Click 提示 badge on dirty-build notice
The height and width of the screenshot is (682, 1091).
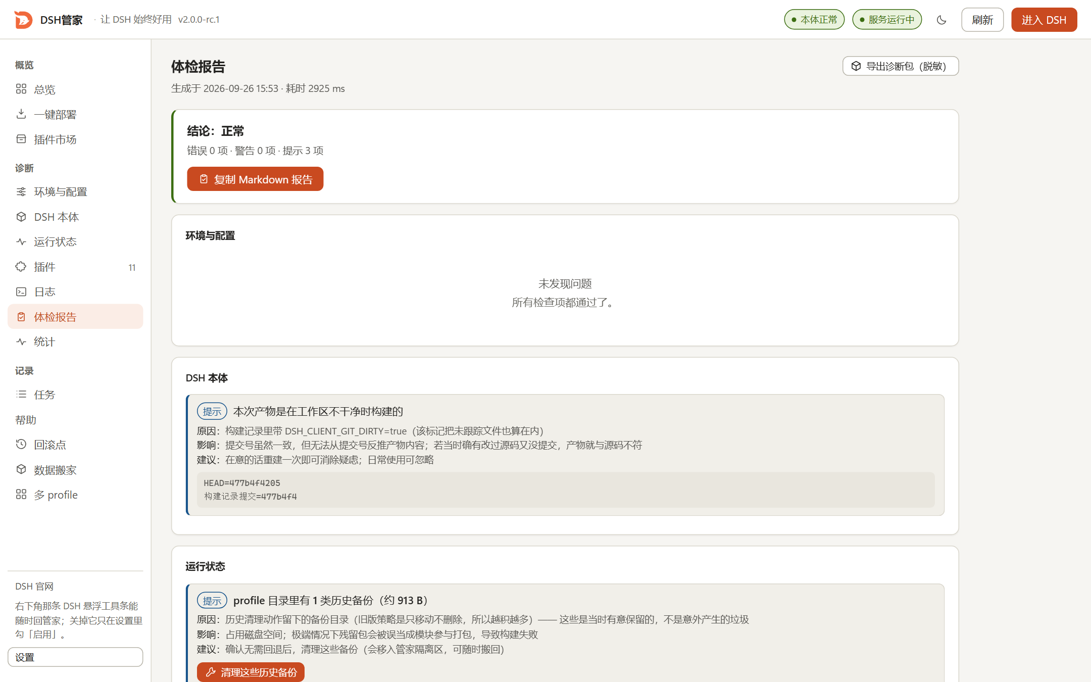tap(212, 411)
